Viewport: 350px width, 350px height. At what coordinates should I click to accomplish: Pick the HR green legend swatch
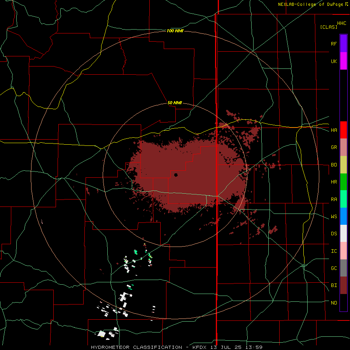[x=343, y=182]
